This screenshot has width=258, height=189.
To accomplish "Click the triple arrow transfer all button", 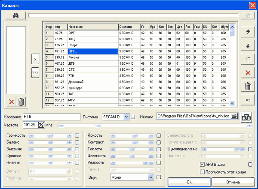I will (35, 73).
